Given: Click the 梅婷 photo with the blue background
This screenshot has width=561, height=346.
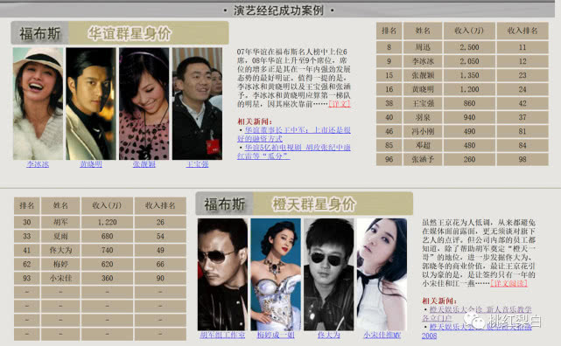Looking at the screenshot, I should pyautogui.click(x=276, y=274).
